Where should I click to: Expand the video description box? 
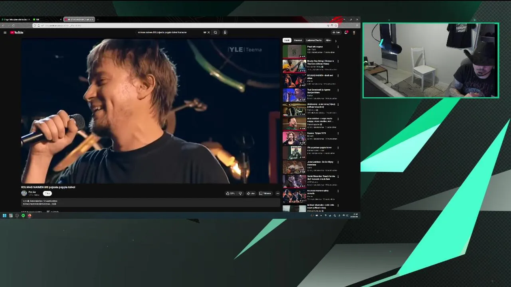(151, 203)
